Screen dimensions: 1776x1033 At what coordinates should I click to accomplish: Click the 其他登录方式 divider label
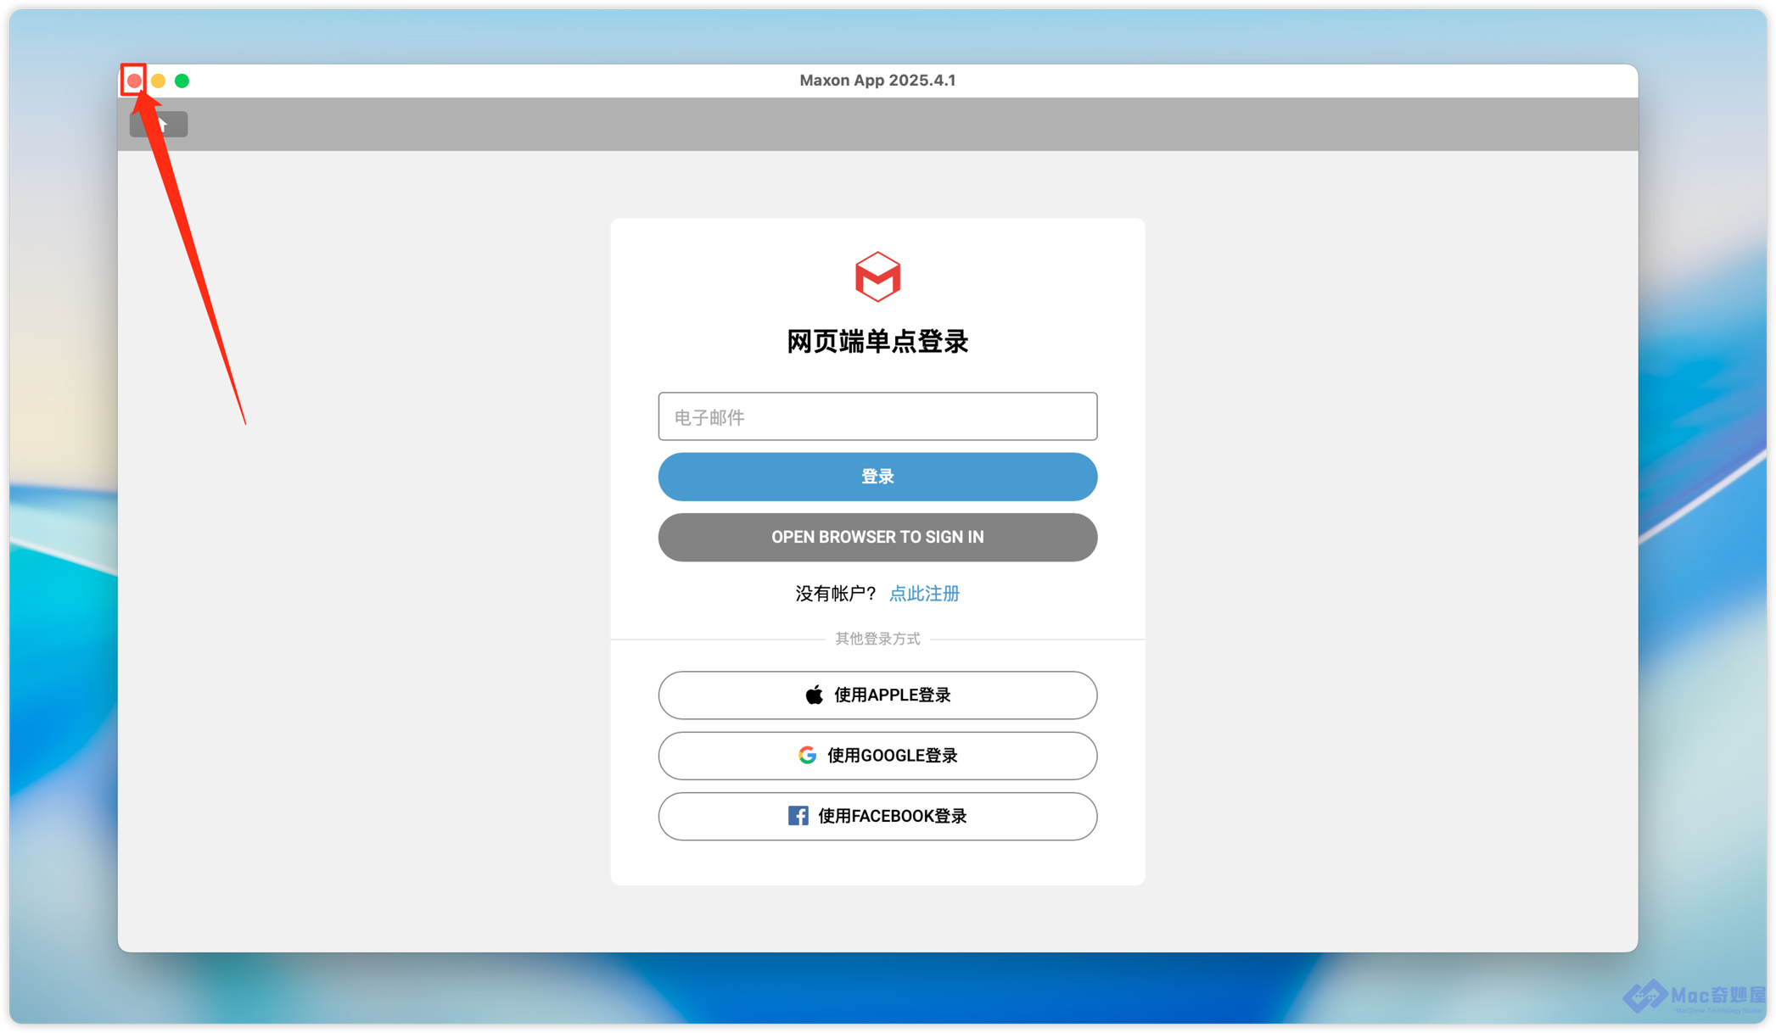click(x=877, y=639)
